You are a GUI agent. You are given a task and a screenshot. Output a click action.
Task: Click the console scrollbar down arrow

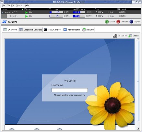click(x=138, y=128)
